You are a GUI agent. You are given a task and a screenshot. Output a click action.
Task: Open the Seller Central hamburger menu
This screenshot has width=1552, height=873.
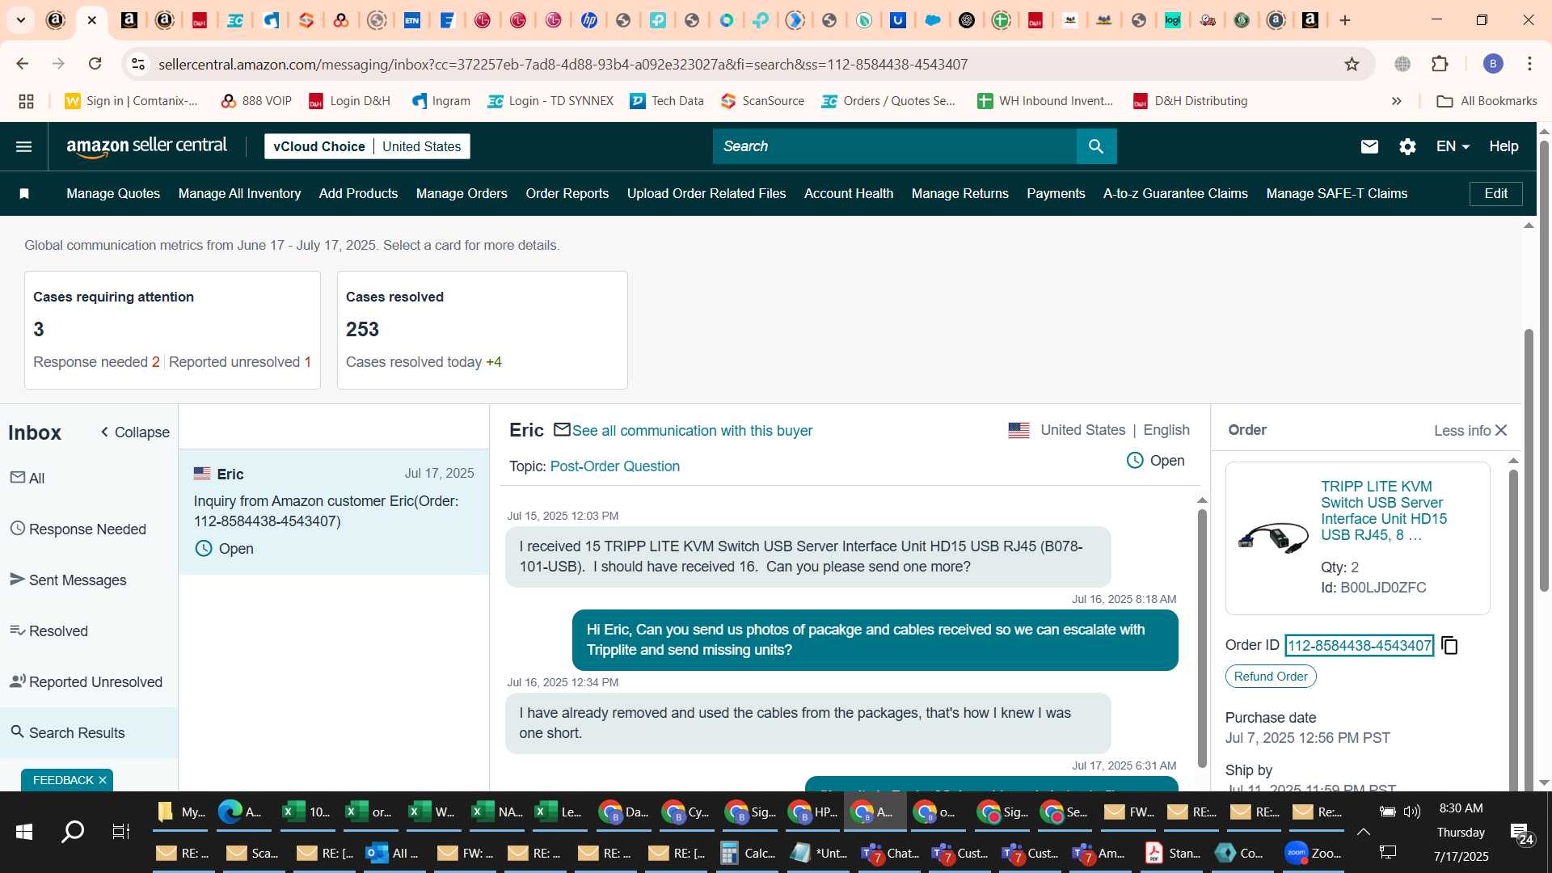(24, 146)
